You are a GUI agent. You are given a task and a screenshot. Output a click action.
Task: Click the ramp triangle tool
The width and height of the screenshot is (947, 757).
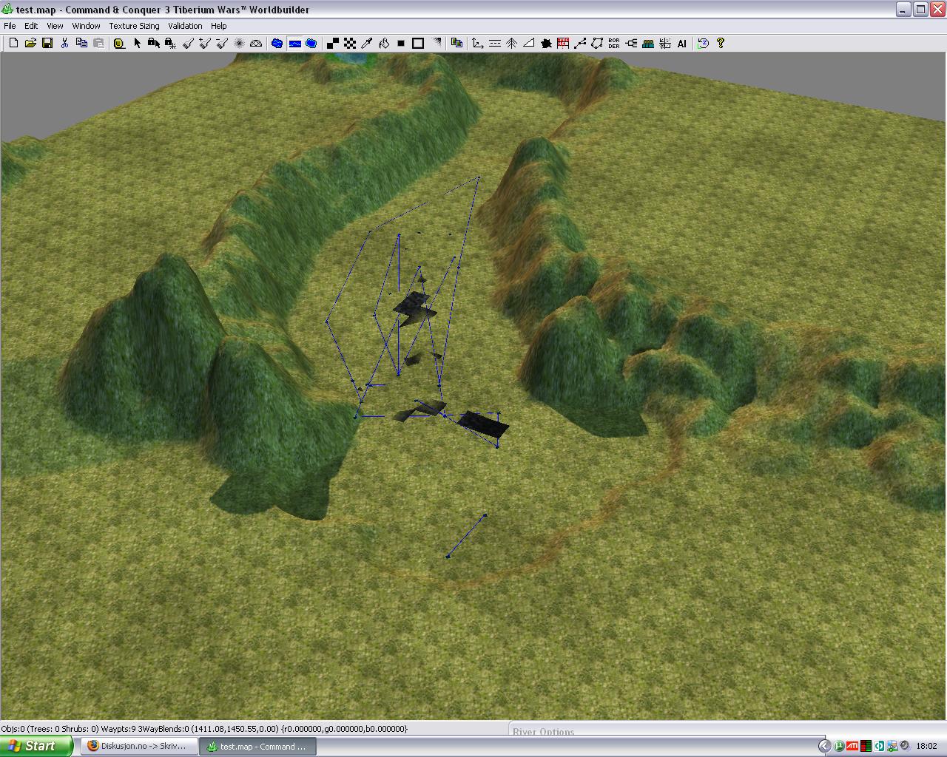pos(529,44)
